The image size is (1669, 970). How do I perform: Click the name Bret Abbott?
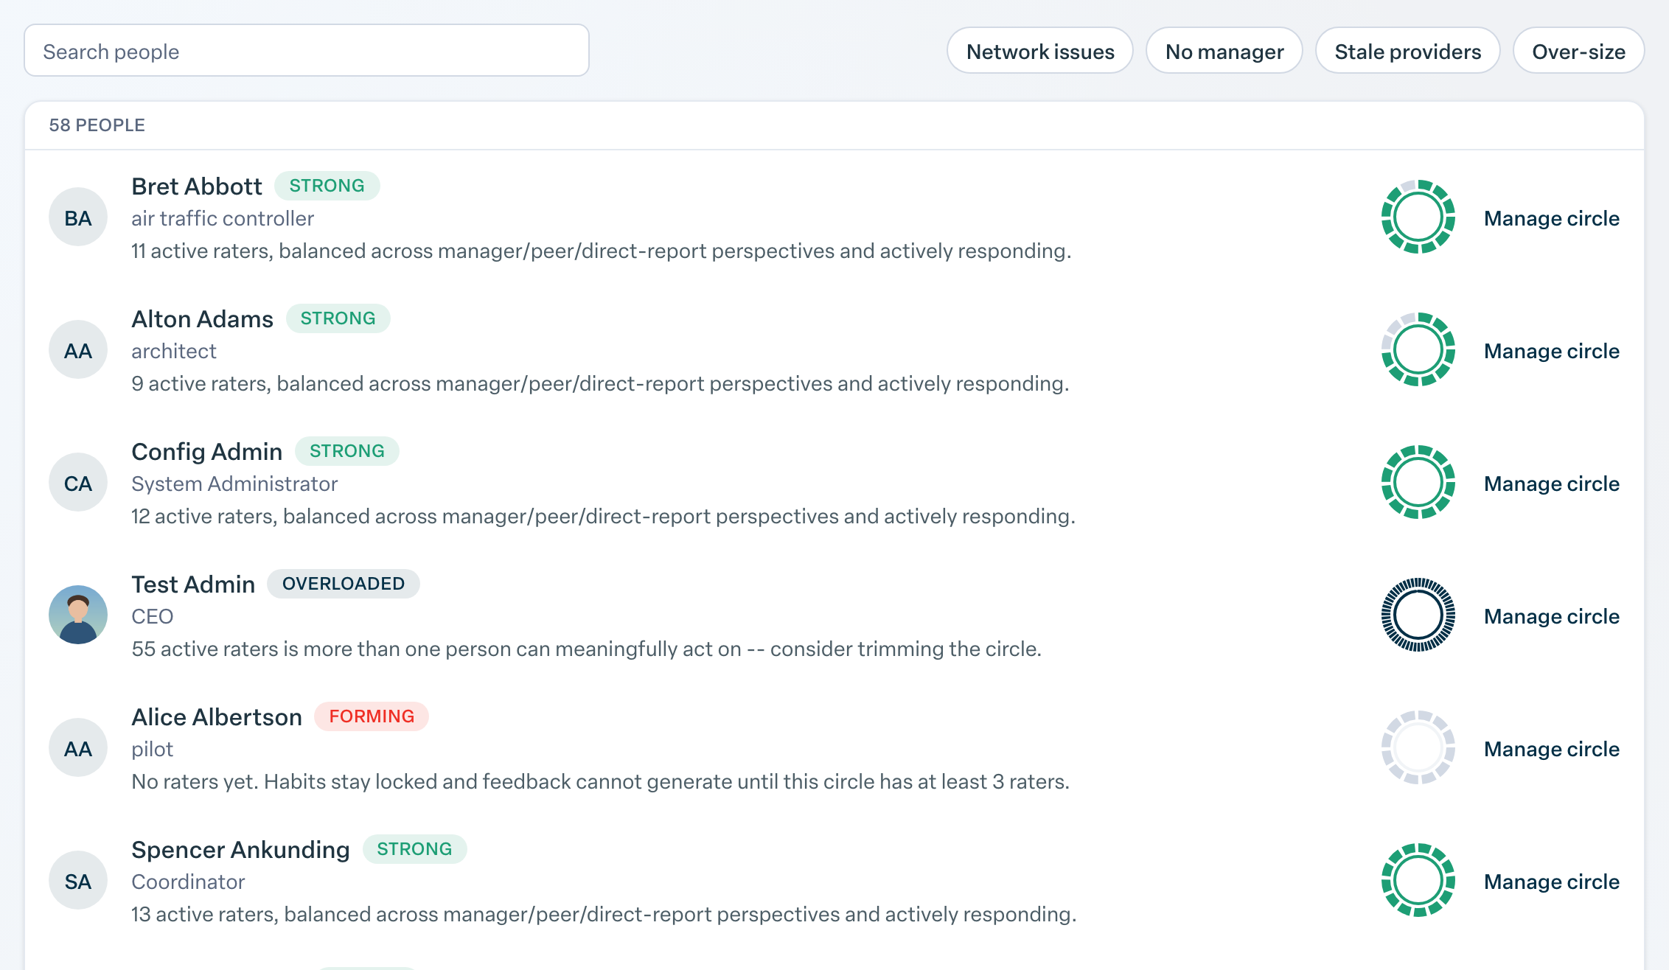click(197, 186)
